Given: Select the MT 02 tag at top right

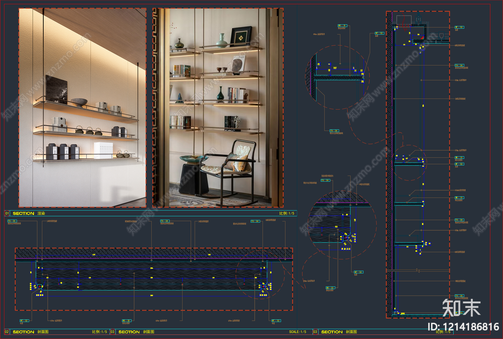Looking at the screenshot, I should [459, 27].
